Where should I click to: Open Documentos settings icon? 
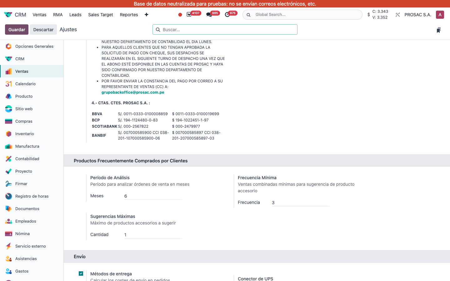point(9,209)
